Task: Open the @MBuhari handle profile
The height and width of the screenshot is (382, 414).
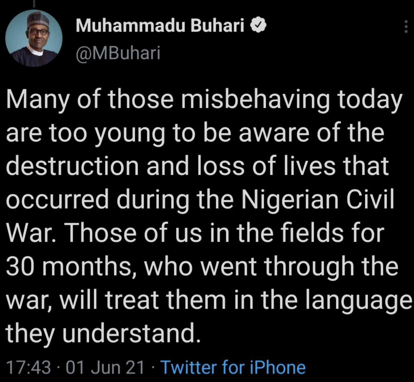Action: click(x=118, y=53)
